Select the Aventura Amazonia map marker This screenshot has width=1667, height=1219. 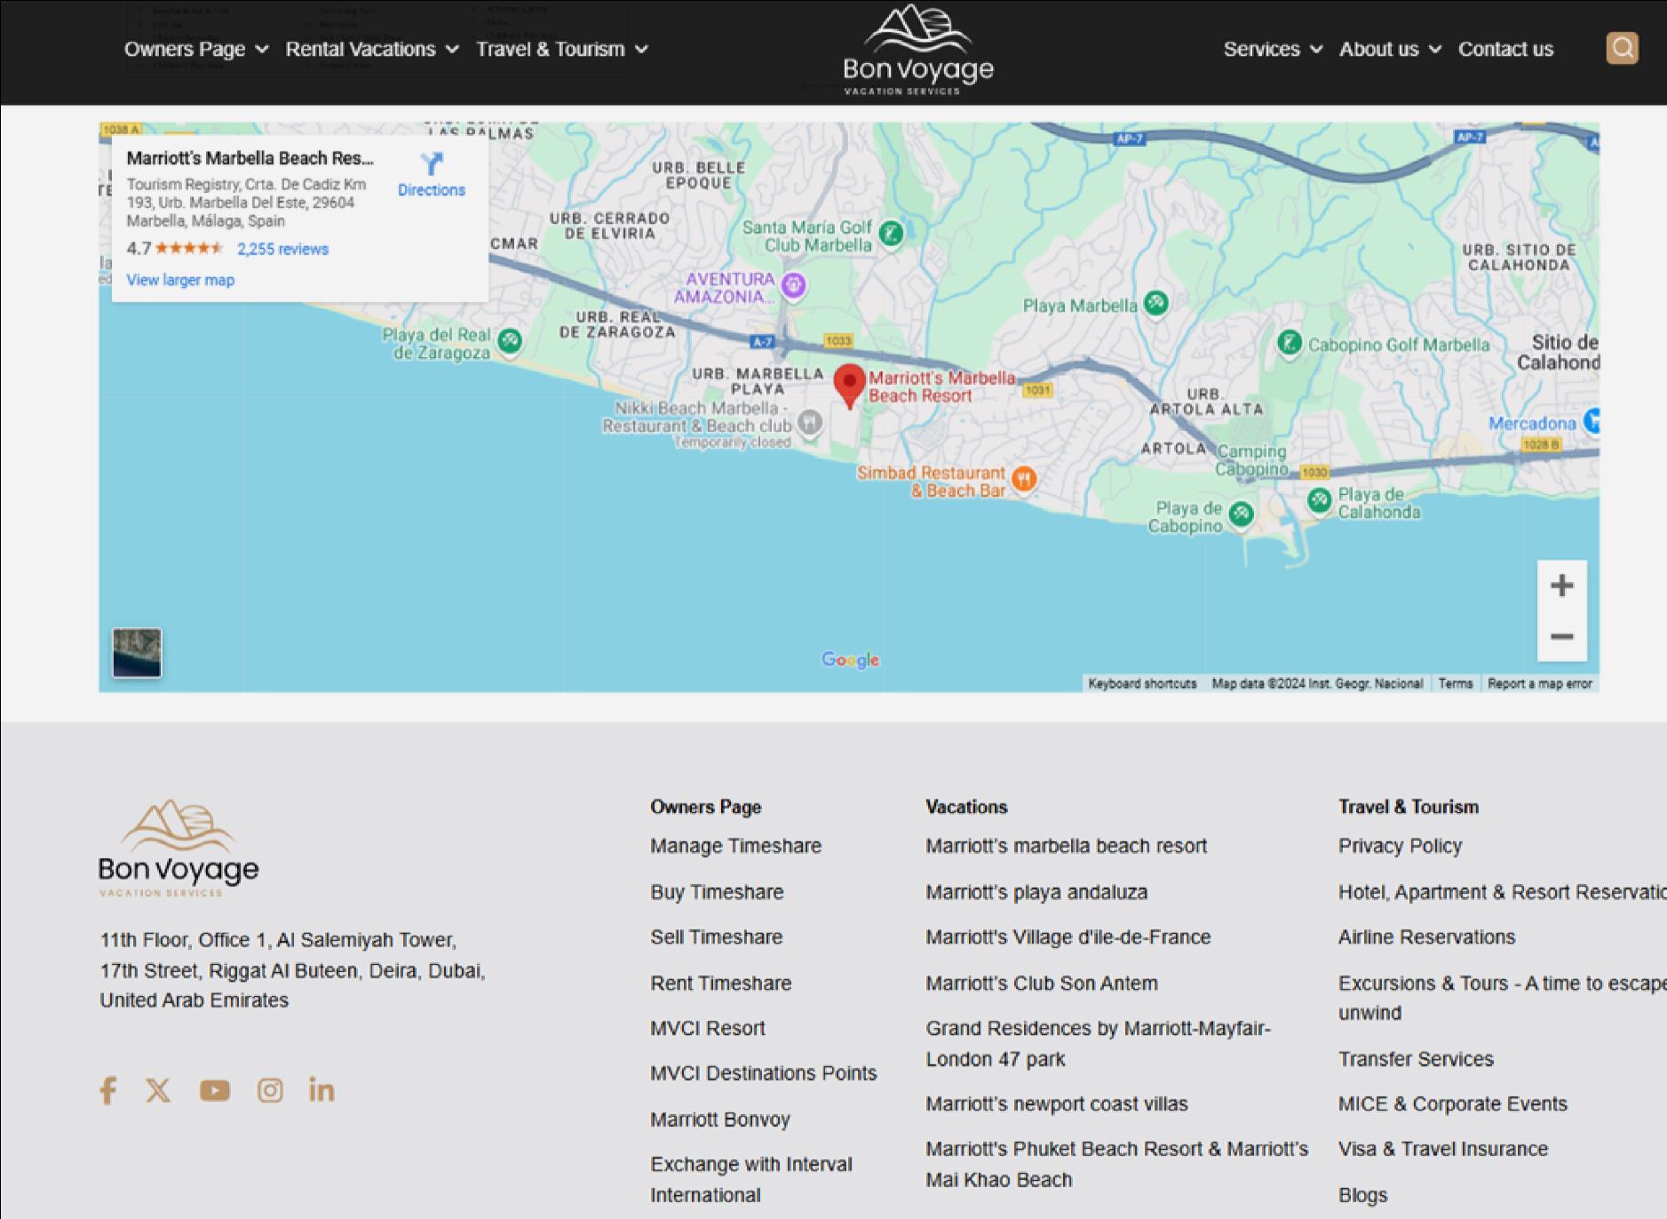tap(793, 285)
